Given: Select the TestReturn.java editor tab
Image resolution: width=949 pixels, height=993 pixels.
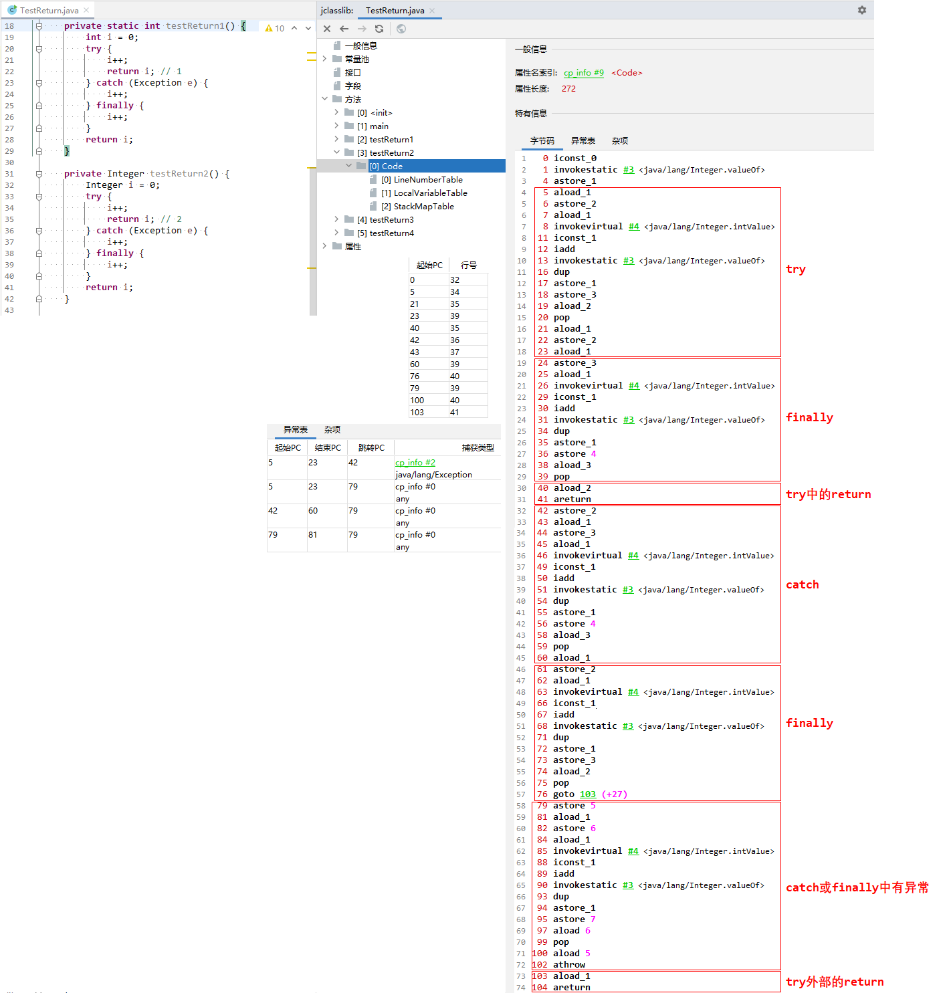Looking at the screenshot, I should click(48, 10).
